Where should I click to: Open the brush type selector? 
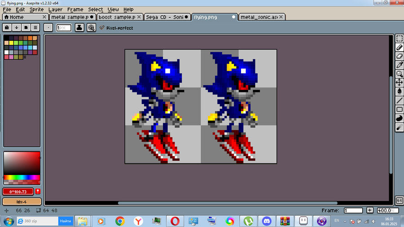(x=48, y=27)
